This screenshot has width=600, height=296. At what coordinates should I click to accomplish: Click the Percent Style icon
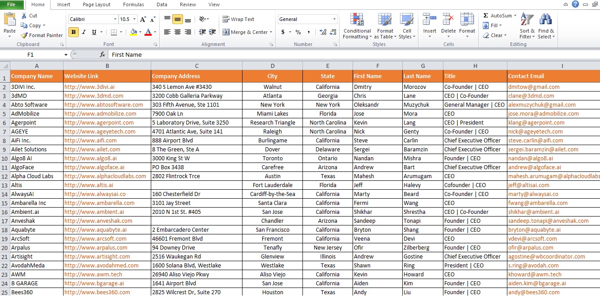coord(298,32)
